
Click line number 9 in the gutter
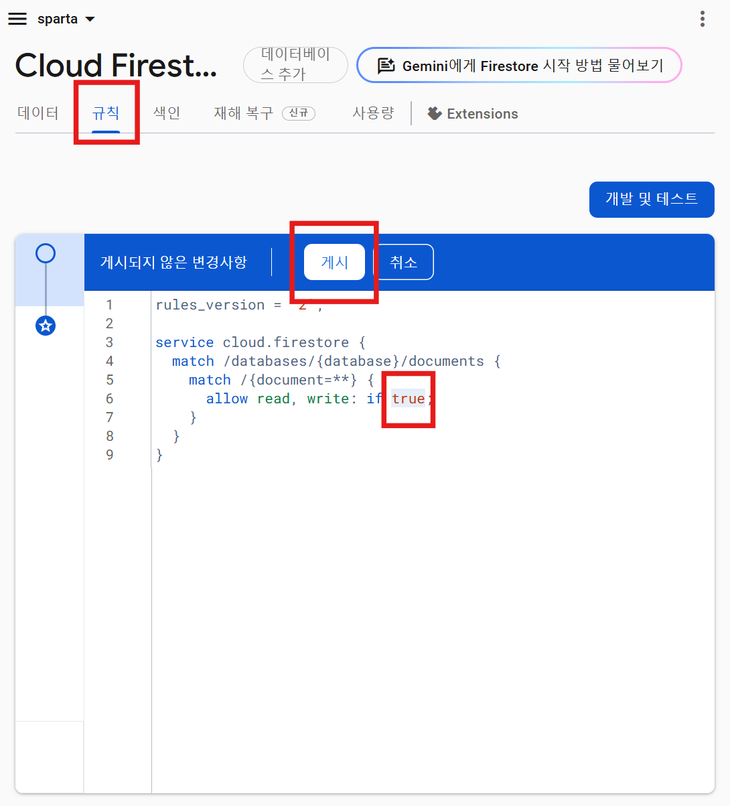pyautogui.click(x=110, y=455)
